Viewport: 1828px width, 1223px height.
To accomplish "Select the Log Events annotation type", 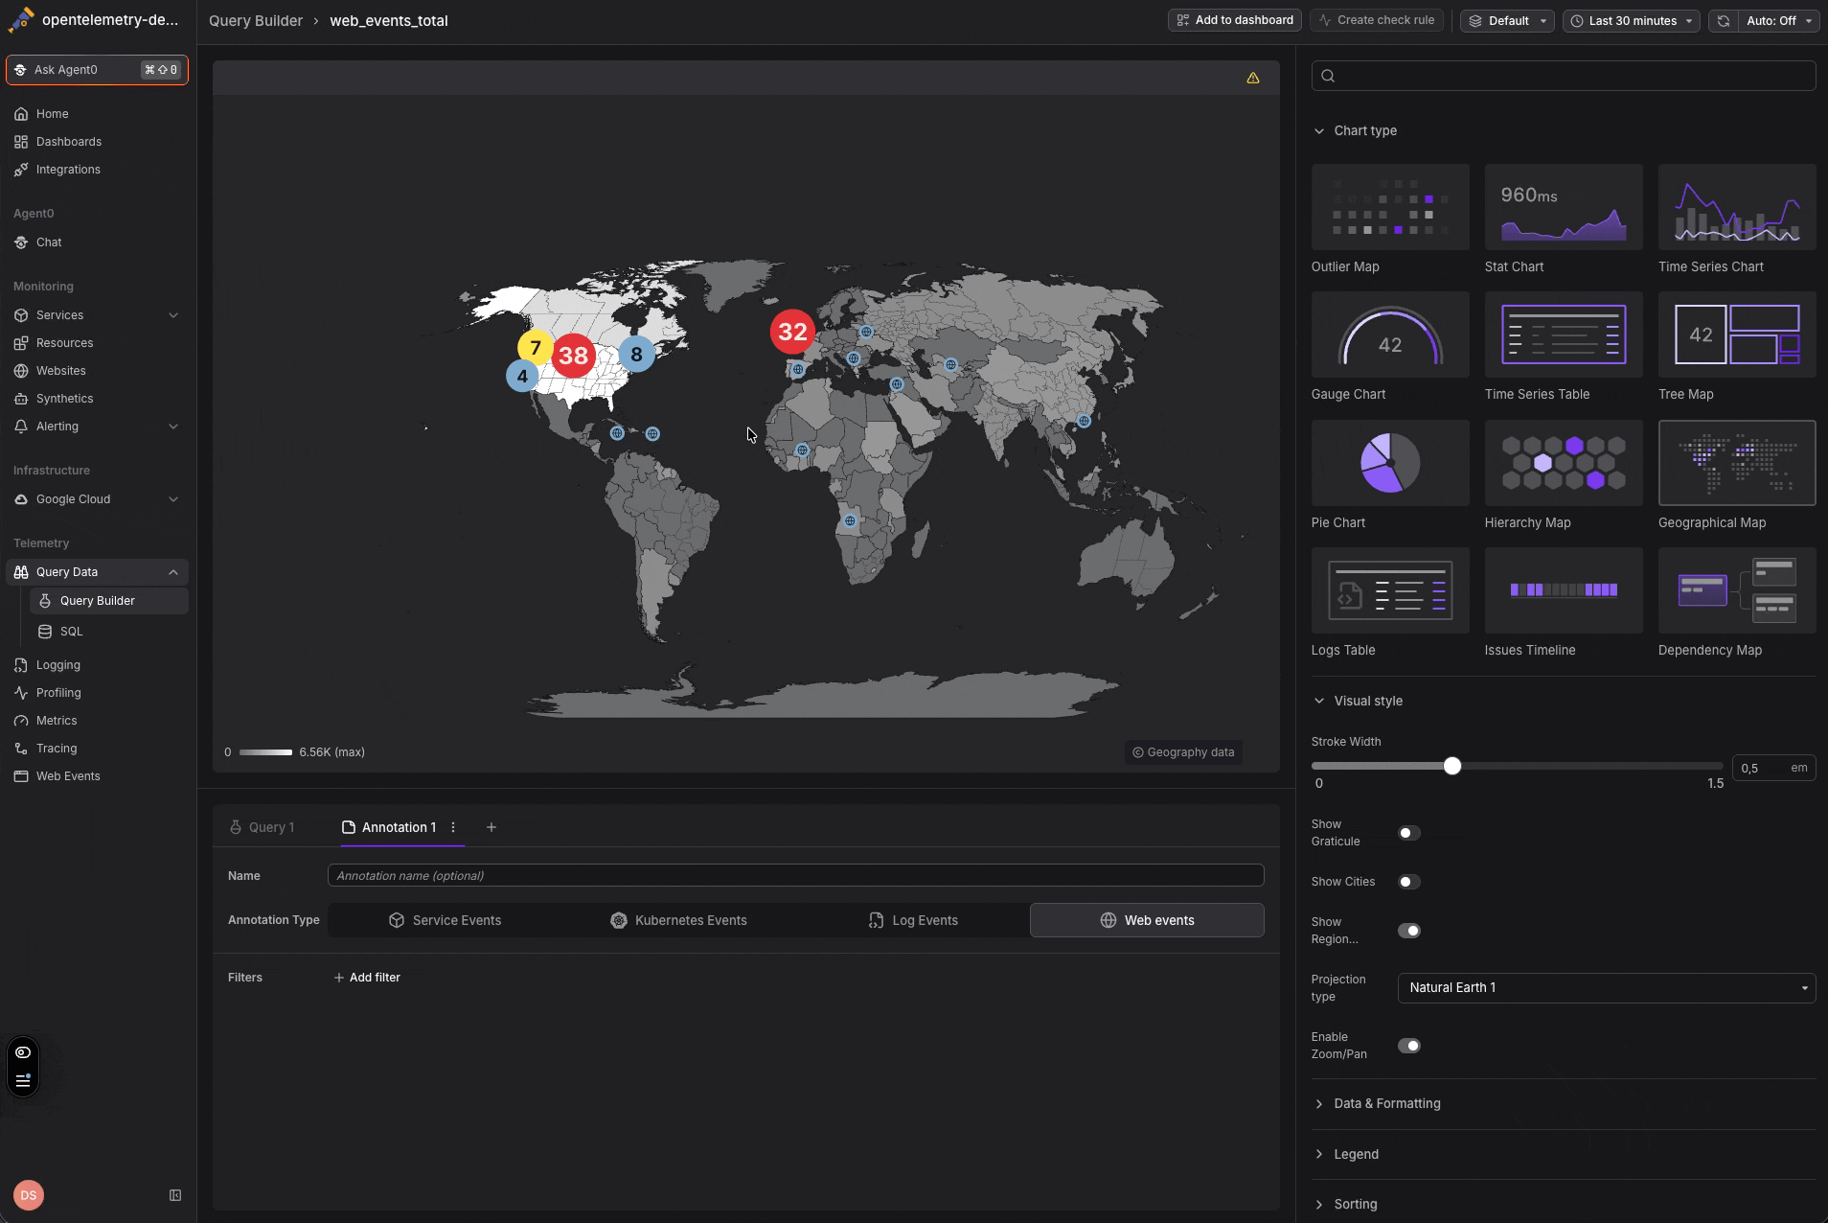I will click(x=913, y=920).
